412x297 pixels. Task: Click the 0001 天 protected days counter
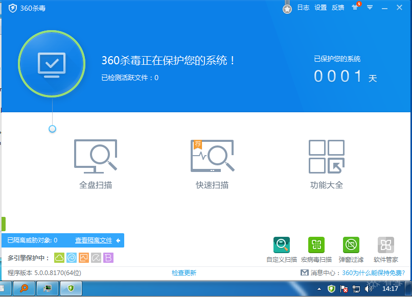pos(345,77)
